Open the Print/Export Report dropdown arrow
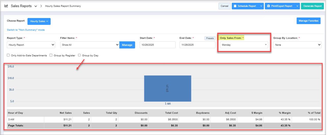Image resolution: width=332 pixels, height=135 pixels. tap(297, 6)
